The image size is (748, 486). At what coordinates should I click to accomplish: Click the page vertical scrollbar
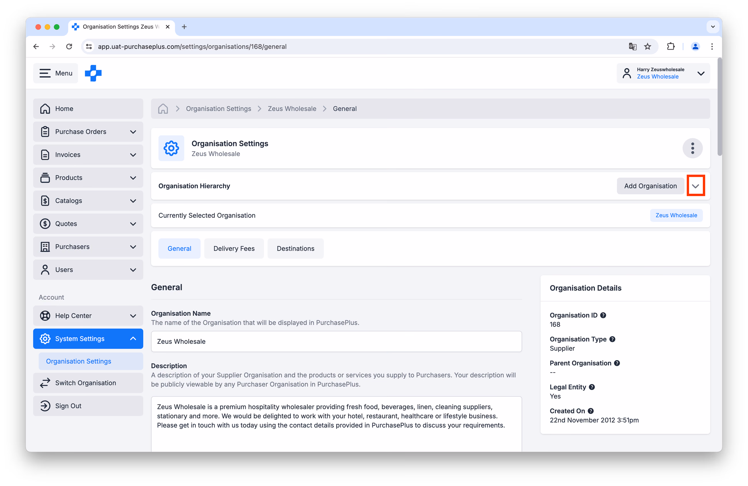720,107
